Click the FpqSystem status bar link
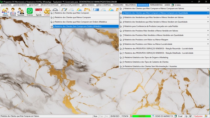The image size is (210, 118). [198, 116]
